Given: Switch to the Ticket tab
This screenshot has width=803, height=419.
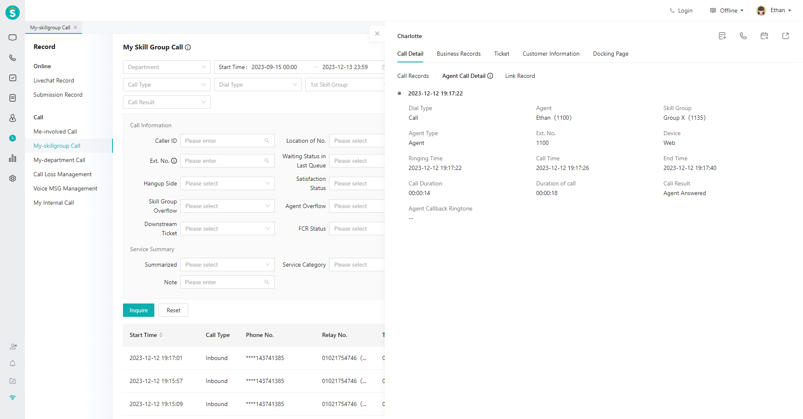Looking at the screenshot, I should 501,54.
